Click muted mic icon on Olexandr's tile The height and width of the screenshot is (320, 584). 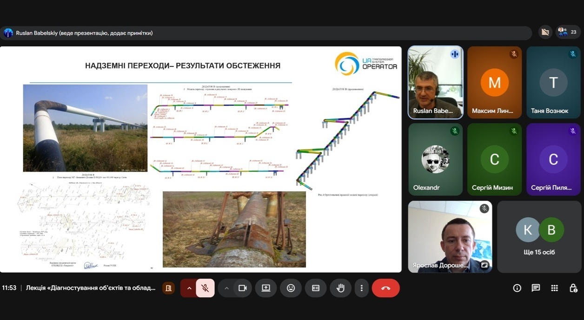(x=455, y=131)
